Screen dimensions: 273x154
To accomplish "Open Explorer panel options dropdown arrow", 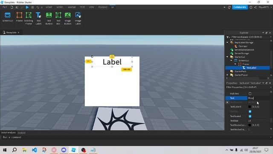I will coord(263,33).
